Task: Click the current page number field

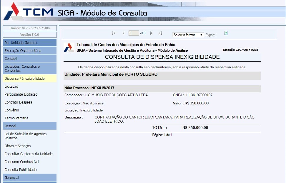Action: coord(134,33)
